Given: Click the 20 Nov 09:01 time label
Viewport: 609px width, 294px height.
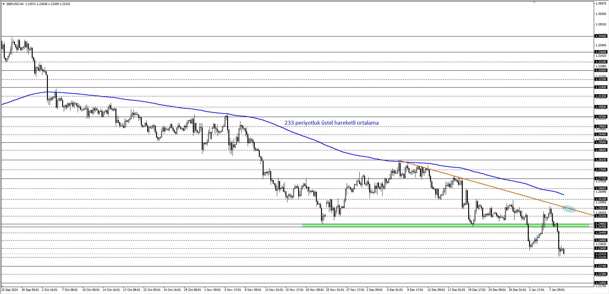Looking at the screenshot, I should 315,290.
